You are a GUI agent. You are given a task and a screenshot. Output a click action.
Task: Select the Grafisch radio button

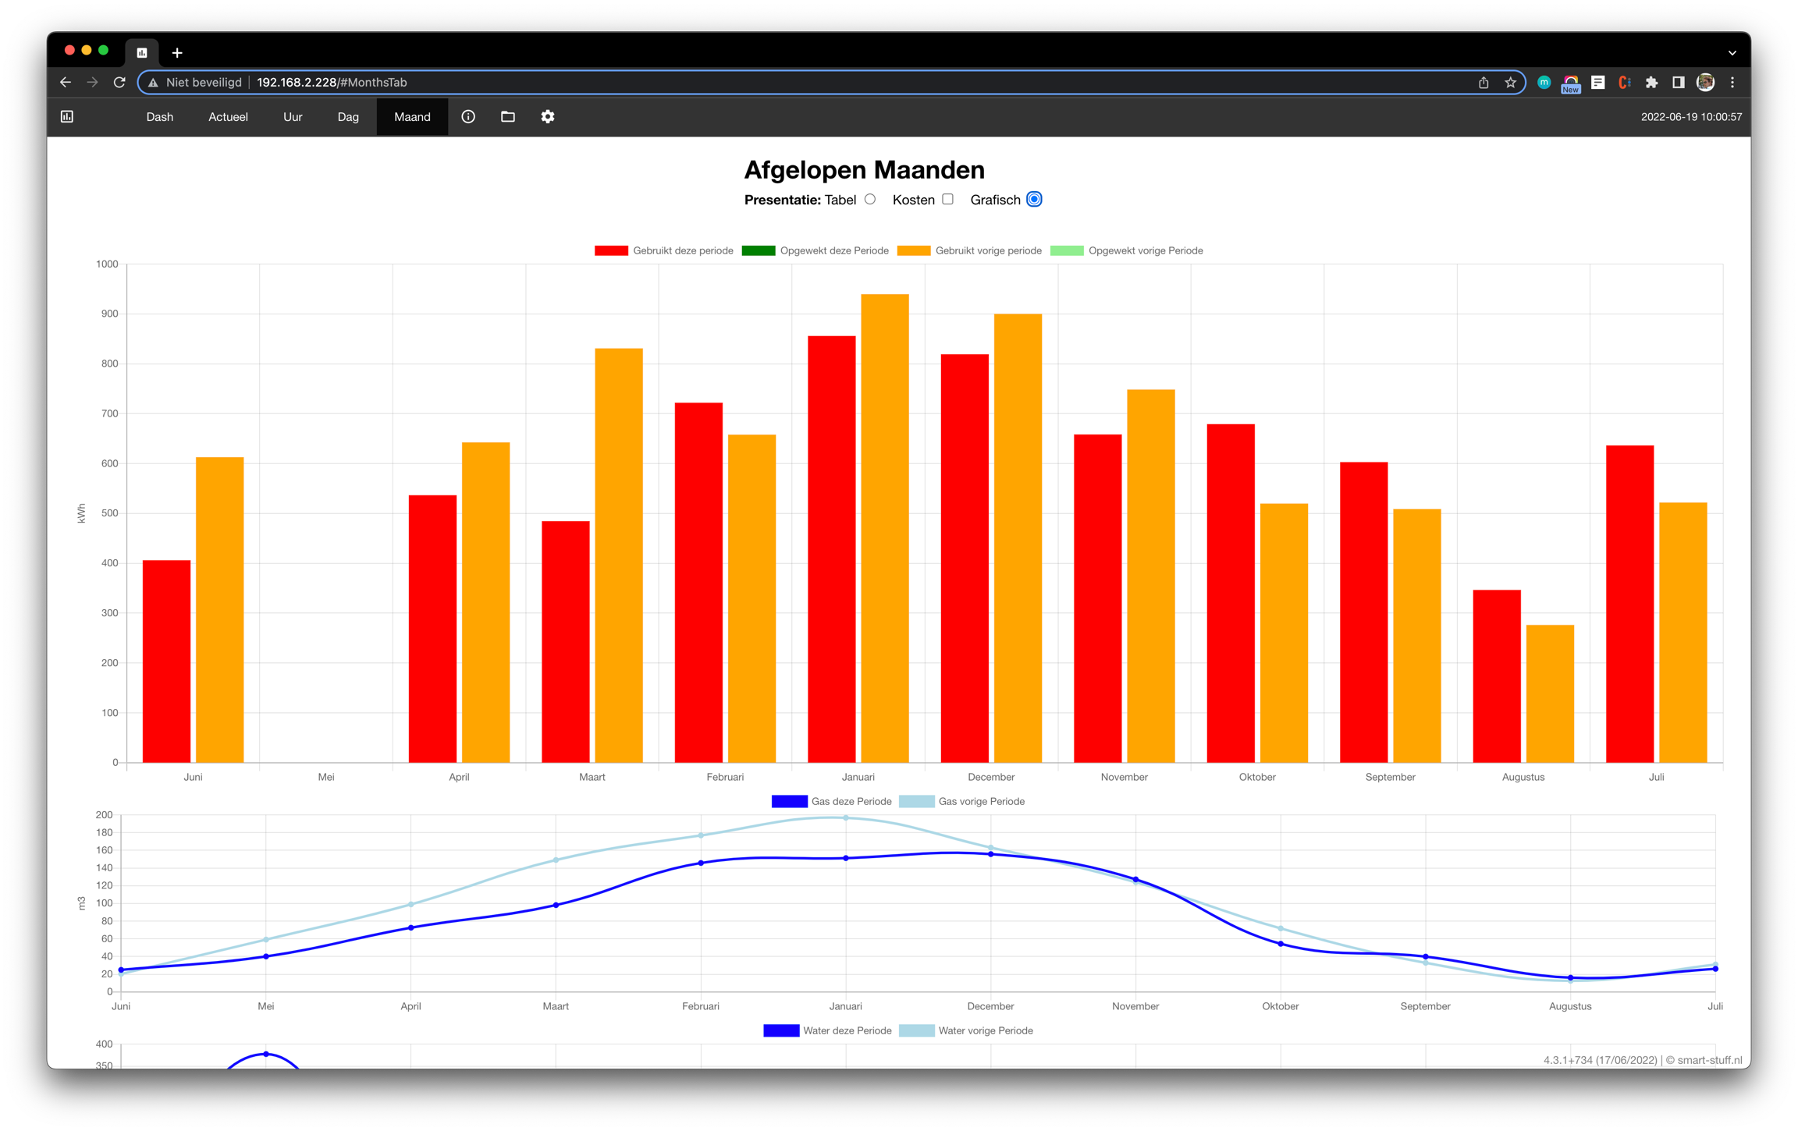1034,200
